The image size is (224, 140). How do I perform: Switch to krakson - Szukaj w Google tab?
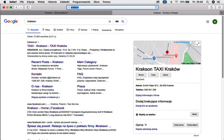[x=166, y=13]
